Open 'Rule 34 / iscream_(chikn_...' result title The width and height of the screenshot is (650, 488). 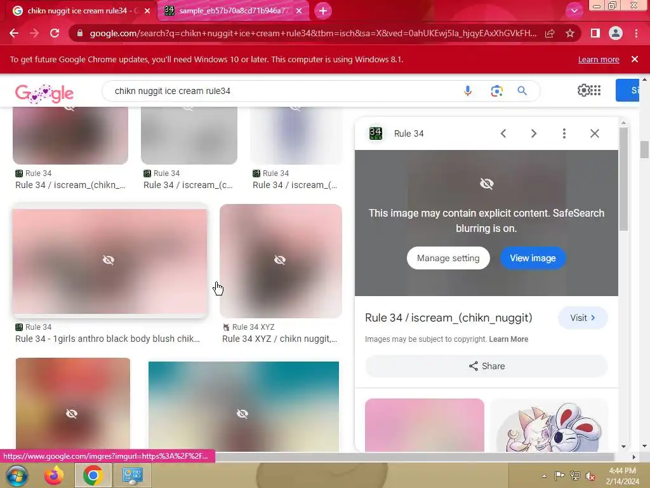point(70,185)
